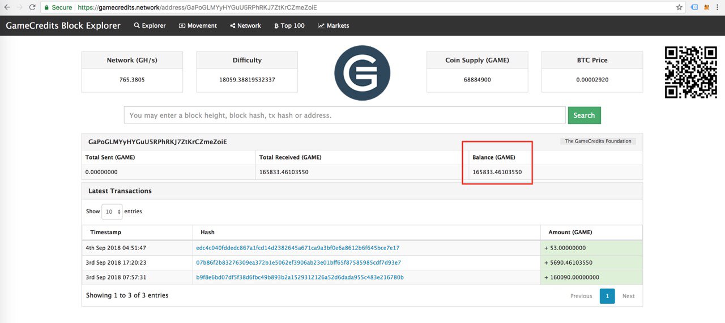Bookmark this page with the star icon

pos(679,7)
